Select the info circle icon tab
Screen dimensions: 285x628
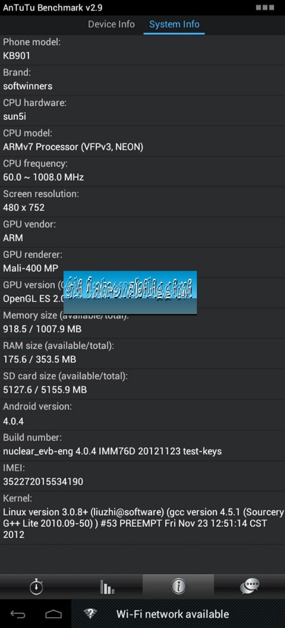178,586
